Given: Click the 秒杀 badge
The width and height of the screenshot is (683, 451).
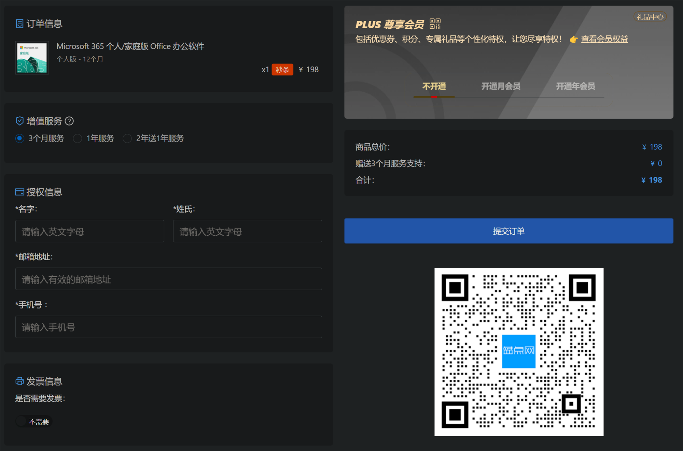Looking at the screenshot, I should 282,70.
